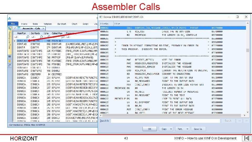Open the File menu

coord(13,24)
